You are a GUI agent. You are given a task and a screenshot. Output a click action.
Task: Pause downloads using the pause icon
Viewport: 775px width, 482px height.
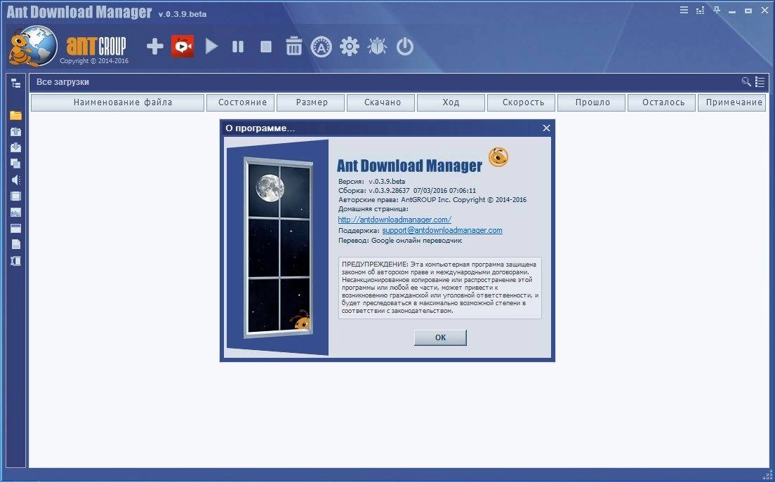pyautogui.click(x=238, y=47)
